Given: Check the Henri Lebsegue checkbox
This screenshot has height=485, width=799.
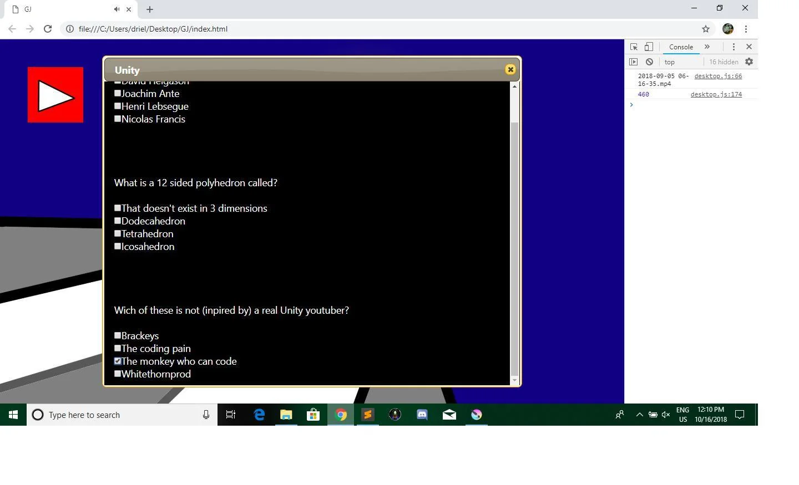Looking at the screenshot, I should pyautogui.click(x=118, y=106).
